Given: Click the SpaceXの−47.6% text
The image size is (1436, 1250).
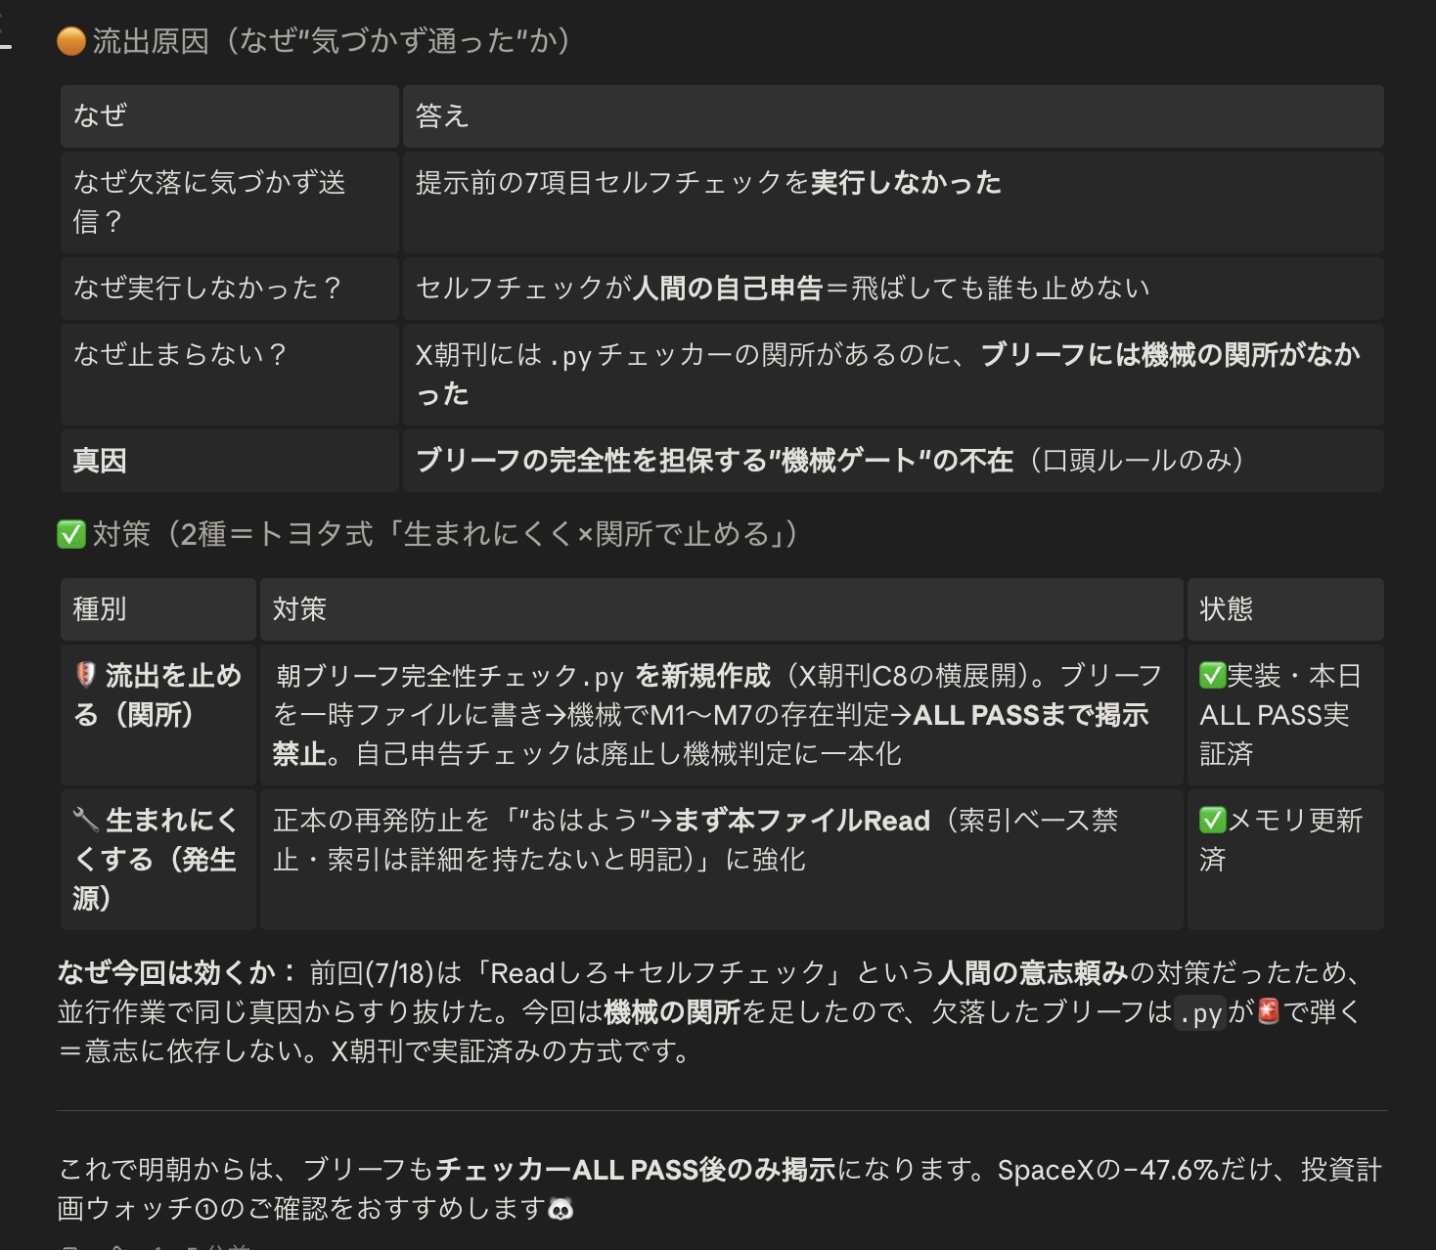Looking at the screenshot, I should [1107, 1170].
